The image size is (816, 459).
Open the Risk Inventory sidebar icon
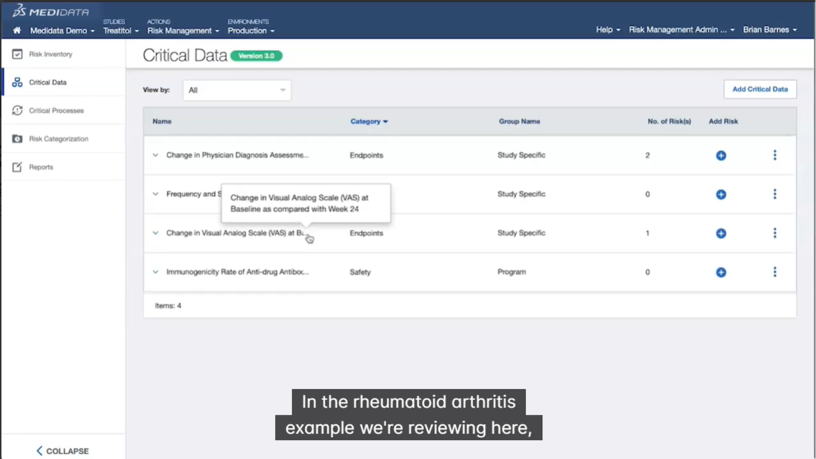(18, 54)
